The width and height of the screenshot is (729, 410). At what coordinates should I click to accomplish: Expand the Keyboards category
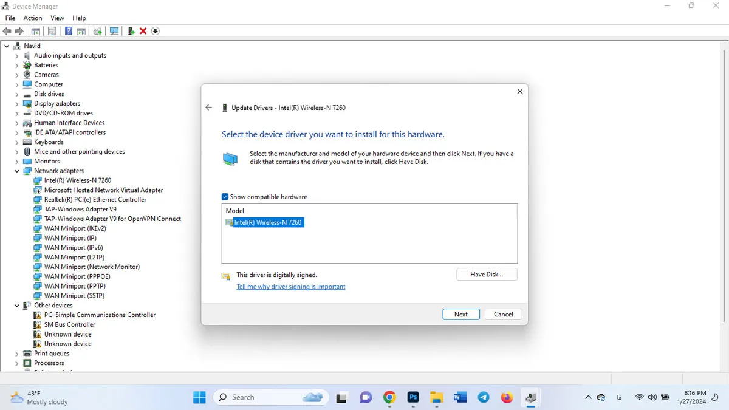pos(17,142)
